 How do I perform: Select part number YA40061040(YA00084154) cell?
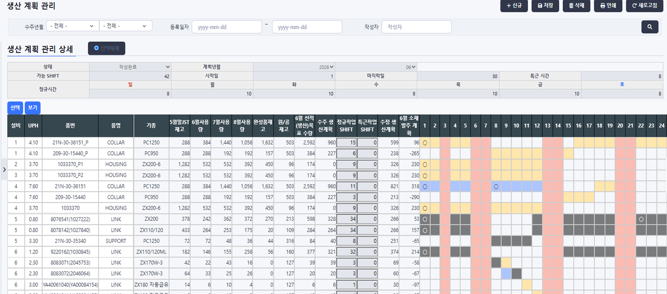tap(70, 285)
